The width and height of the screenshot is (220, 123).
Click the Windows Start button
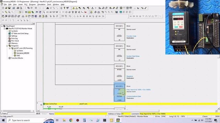[x=3, y=120]
